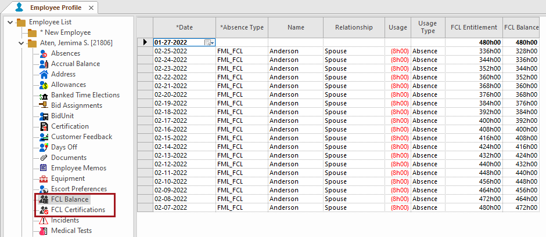Click the 336h00 entitlement in 02-25-2022 row

tap(474, 51)
